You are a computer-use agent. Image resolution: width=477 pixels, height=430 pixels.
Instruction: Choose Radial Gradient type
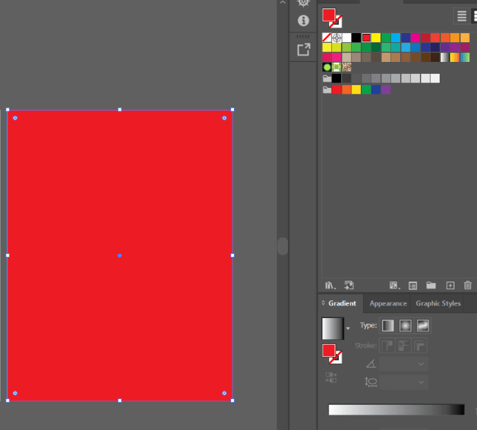coord(405,326)
